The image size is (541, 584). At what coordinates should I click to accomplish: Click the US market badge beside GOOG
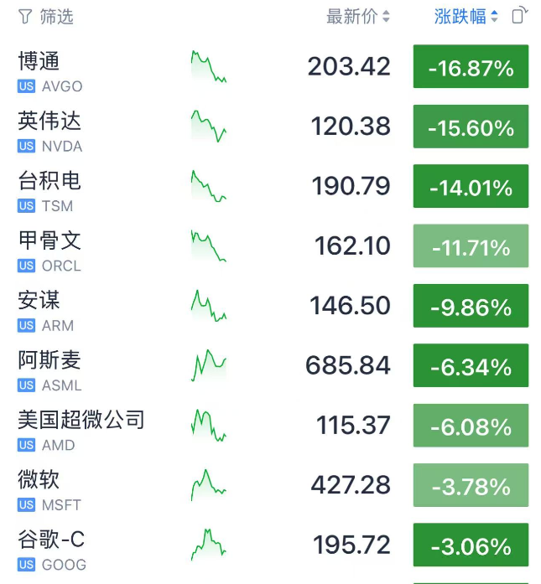[x=26, y=565]
